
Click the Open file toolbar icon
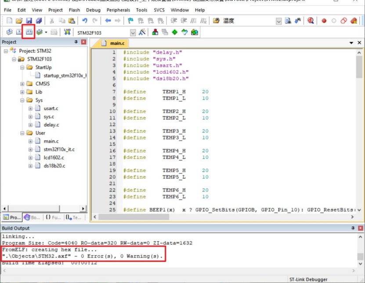(x=19, y=21)
